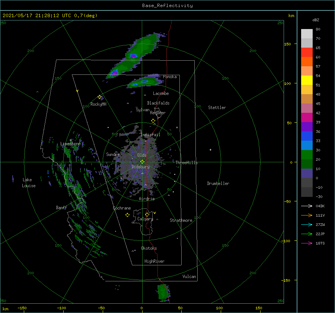The image size is (335, 313).
Task: Select the yellow diamond marker below Cochrane
Action: click(x=127, y=215)
